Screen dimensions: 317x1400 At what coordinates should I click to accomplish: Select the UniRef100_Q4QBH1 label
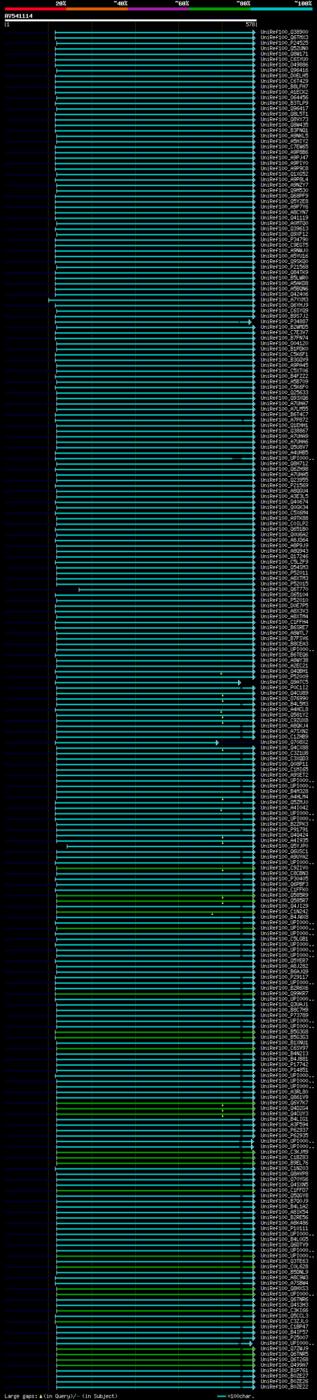284,671
